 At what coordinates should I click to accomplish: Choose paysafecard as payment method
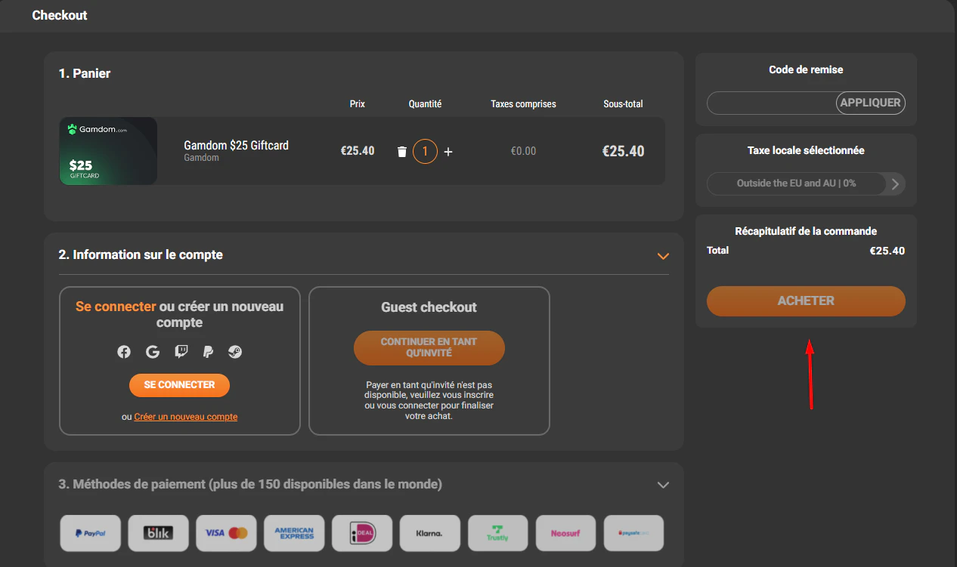[633, 533]
